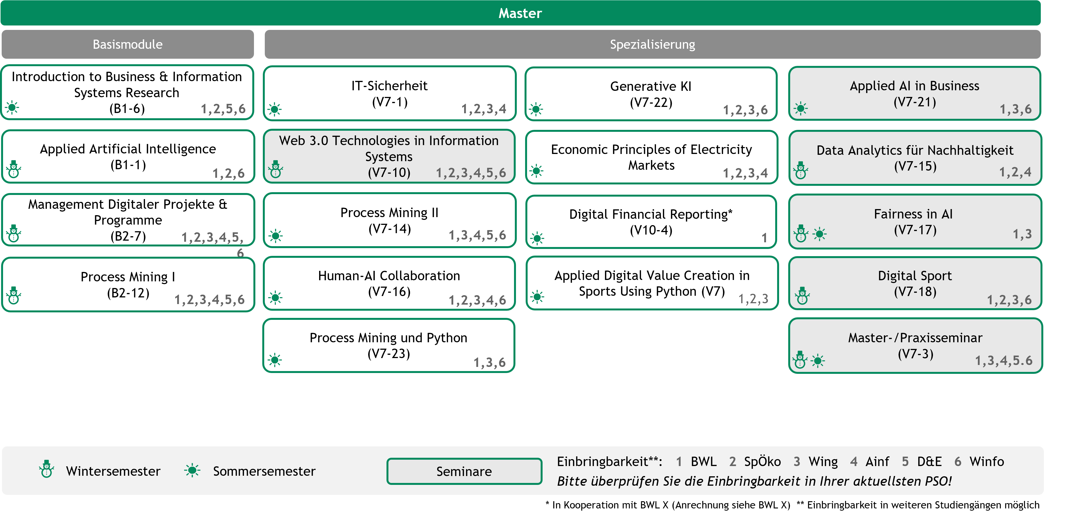
Task: Click snowman icon in Data Analytics für Nachhaltigkeit
Action: (800, 171)
